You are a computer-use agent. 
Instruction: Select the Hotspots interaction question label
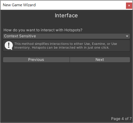(x=43, y=30)
